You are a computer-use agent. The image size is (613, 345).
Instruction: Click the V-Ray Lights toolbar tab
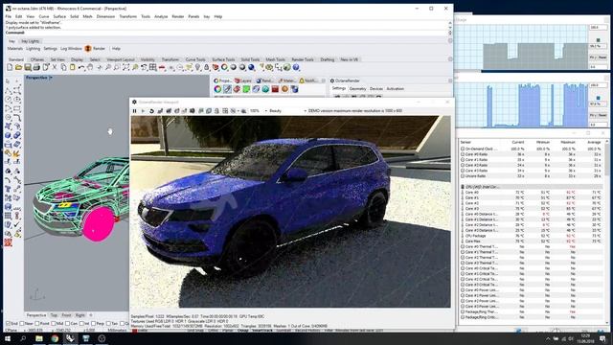30,41
